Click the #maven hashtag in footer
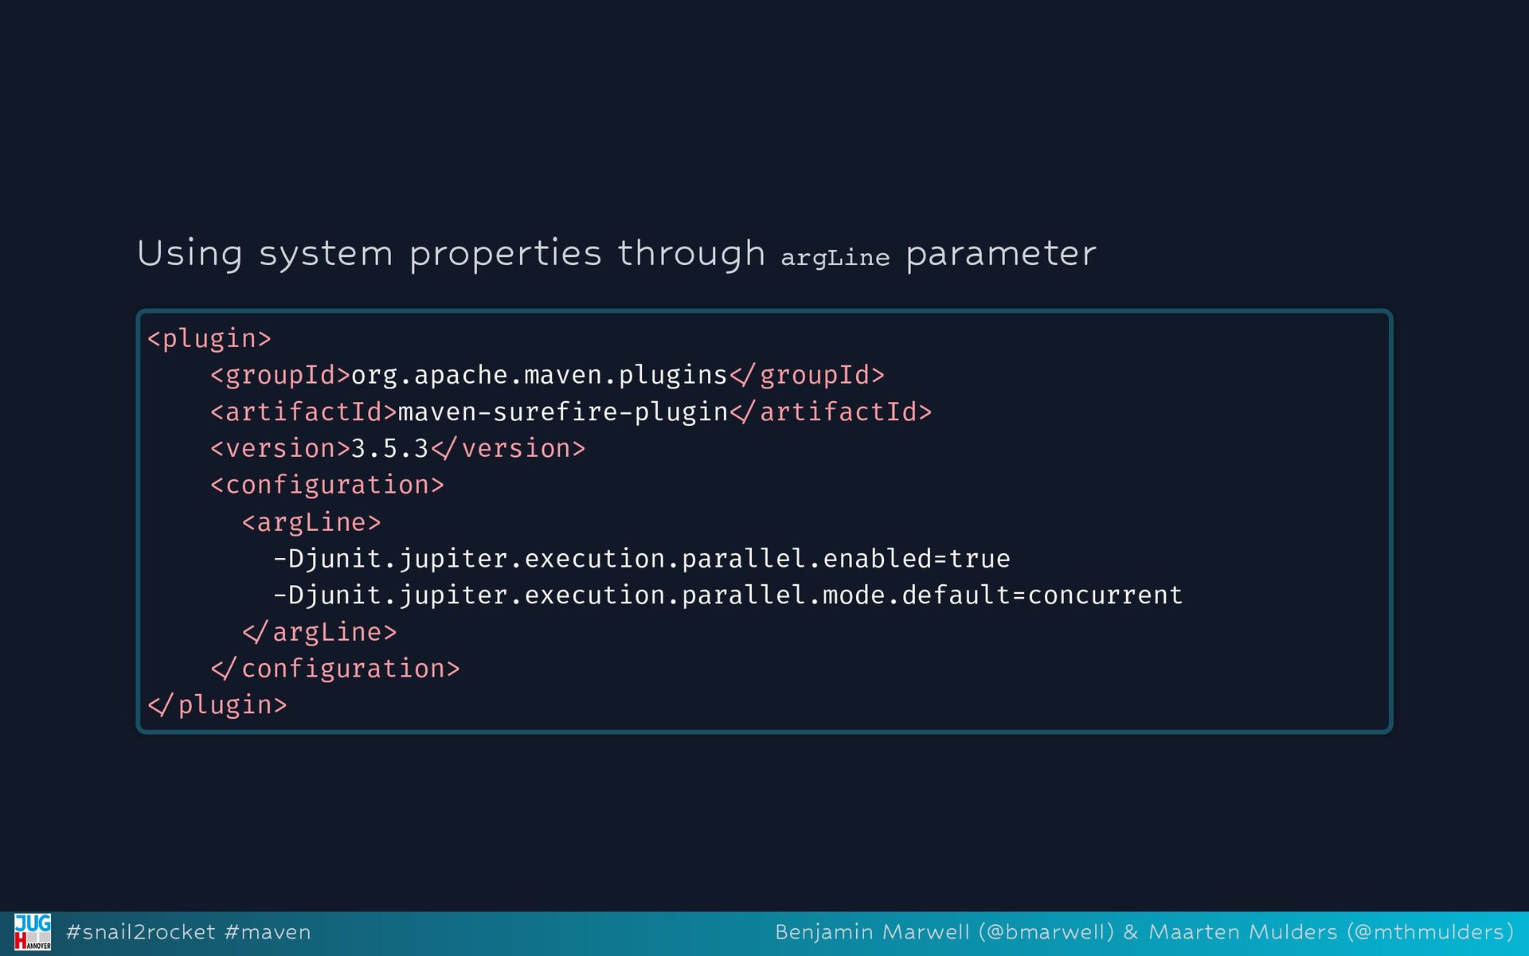 (x=268, y=932)
